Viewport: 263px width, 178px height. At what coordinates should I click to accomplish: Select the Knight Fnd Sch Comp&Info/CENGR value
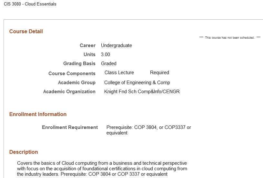click(x=142, y=92)
